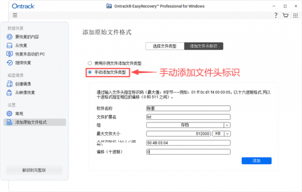Open the KB unit dropdown arrow
This screenshot has width=302, height=192.
pyautogui.click(x=227, y=134)
